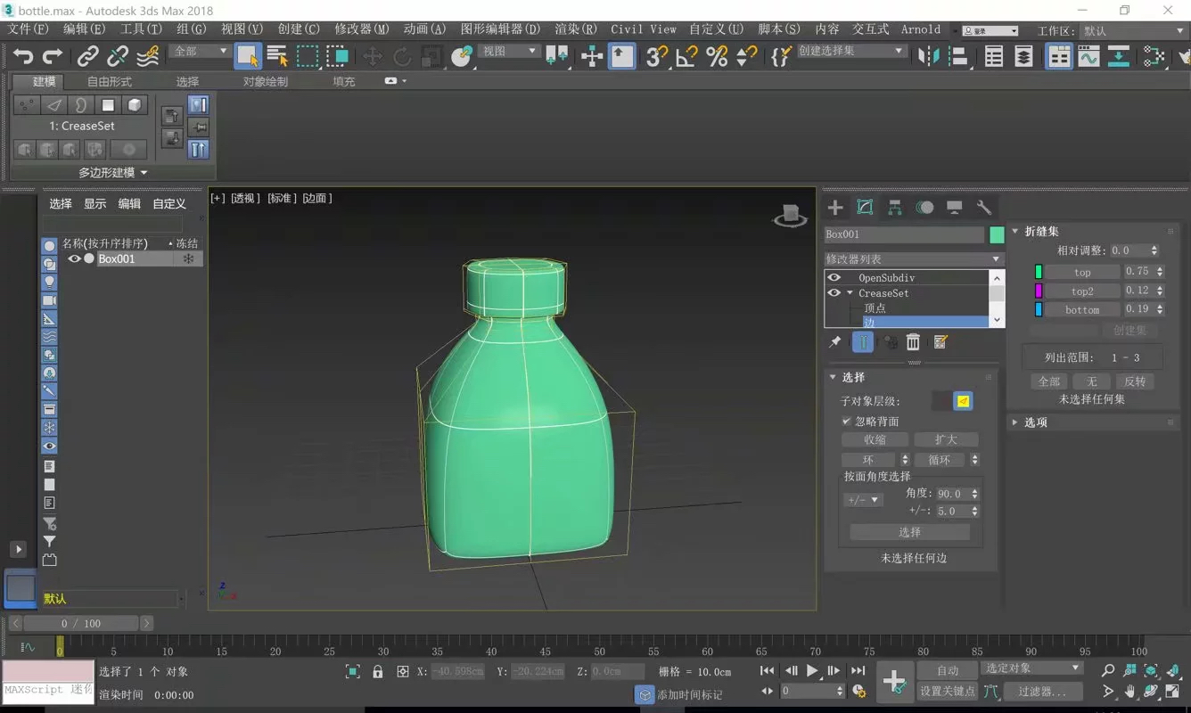Click the 扩大 selection button
The width and height of the screenshot is (1191, 713).
[x=945, y=439]
